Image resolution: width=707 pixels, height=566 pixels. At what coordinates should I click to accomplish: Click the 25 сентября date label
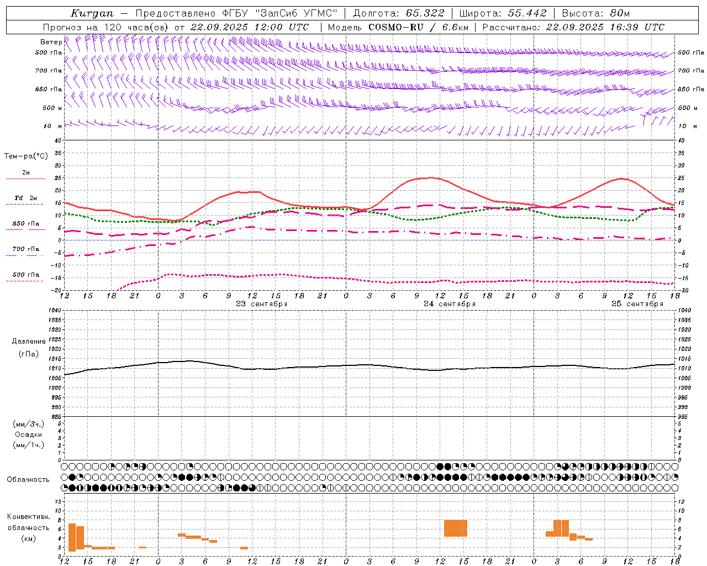[x=637, y=304]
